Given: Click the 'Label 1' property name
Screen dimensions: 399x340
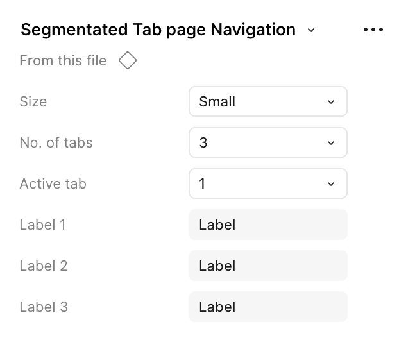Looking at the screenshot, I should pos(42,225).
